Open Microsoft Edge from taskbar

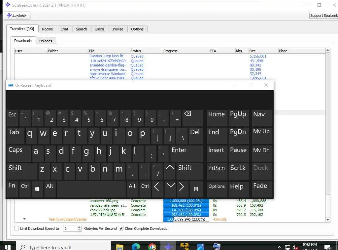click(136, 247)
